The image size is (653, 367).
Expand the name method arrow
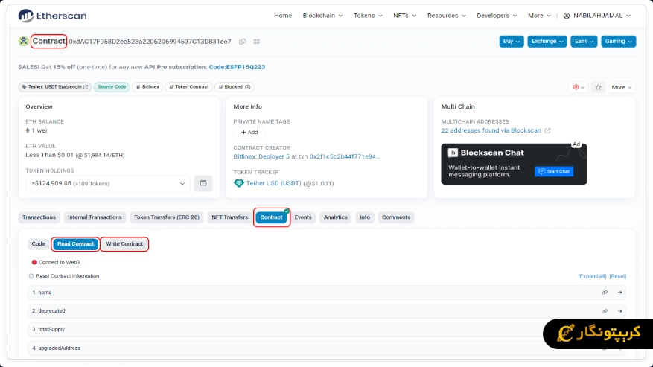[x=620, y=293]
